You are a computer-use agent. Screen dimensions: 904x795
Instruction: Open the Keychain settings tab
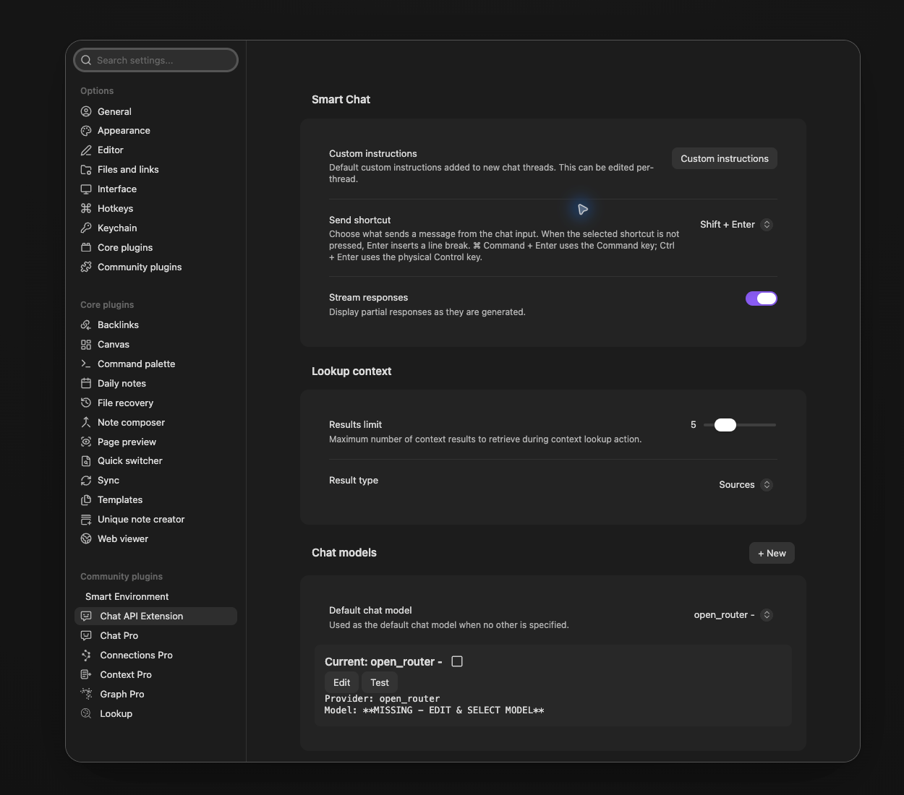(155, 228)
